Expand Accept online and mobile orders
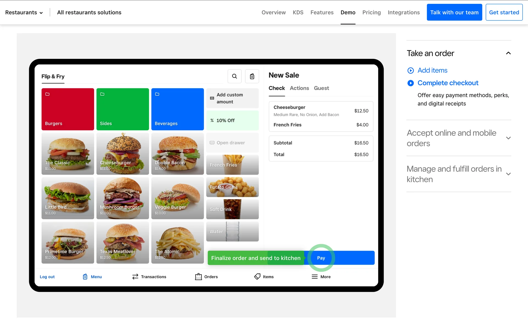Image resolution: width=528 pixels, height=330 pixels. click(508, 138)
